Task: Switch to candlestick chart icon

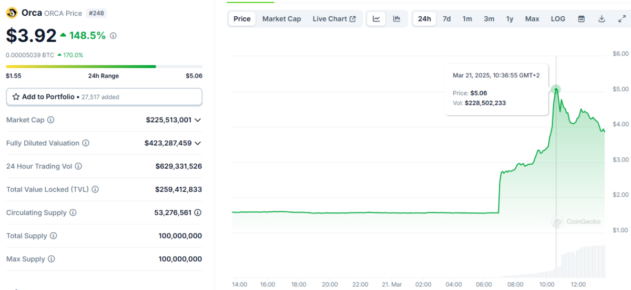Action: (397, 19)
